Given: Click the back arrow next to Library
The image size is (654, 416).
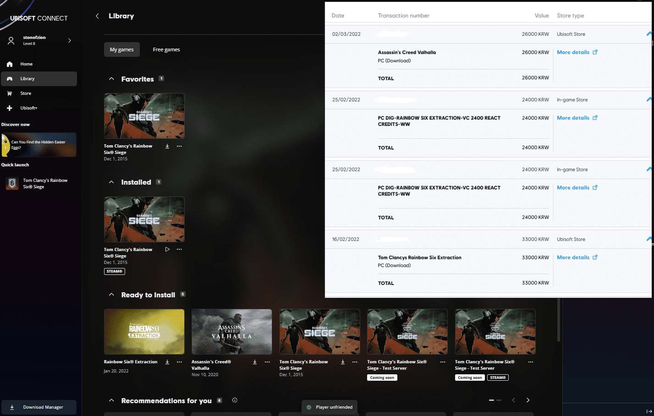Looking at the screenshot, I should coord(97,16).
